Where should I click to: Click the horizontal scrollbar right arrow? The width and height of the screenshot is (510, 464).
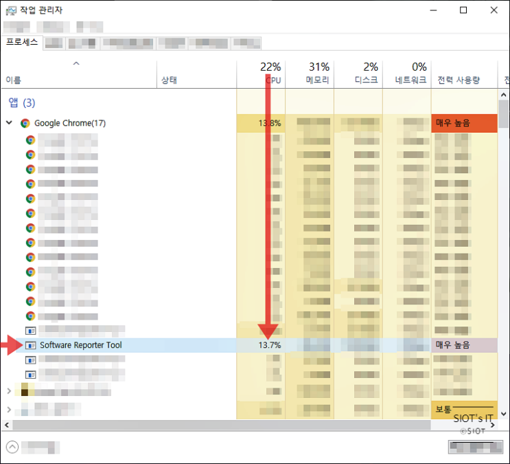coord(493,425)
